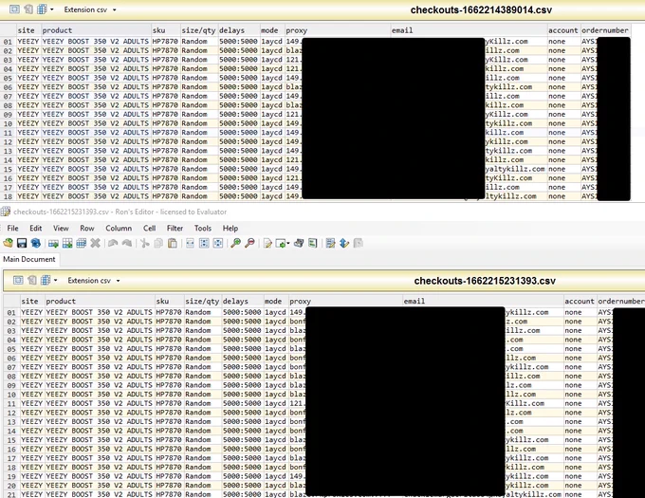
Task: Select the Main Document tab
Action: 29,259
